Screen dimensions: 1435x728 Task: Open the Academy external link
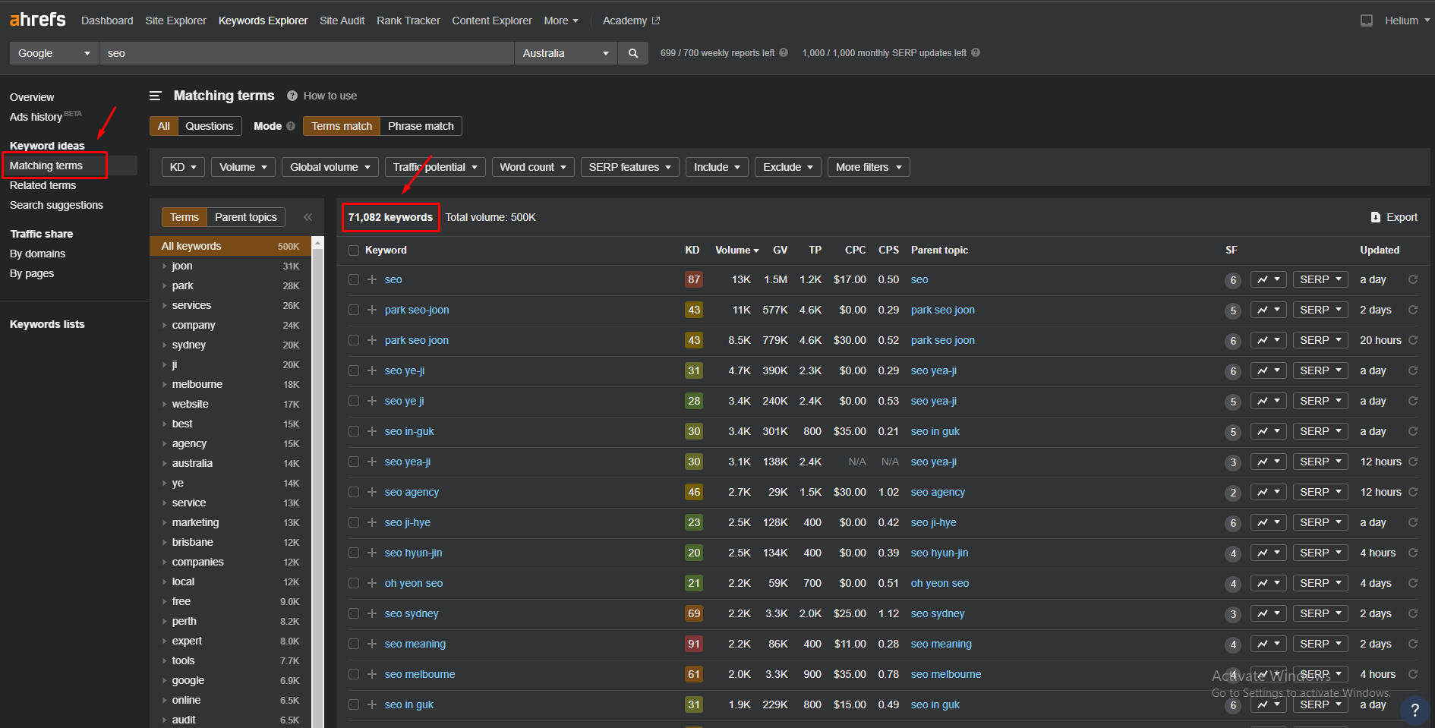click(x=631, y=20)
